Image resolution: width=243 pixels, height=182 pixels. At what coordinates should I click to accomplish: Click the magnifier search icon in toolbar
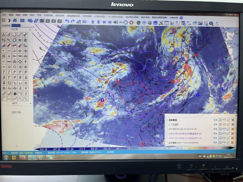[x=211, y=23]
